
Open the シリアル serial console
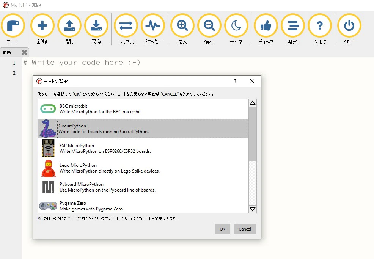(x=126, y=29)
